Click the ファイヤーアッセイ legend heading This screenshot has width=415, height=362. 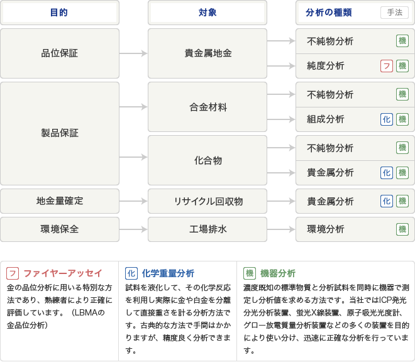point(62,273)
